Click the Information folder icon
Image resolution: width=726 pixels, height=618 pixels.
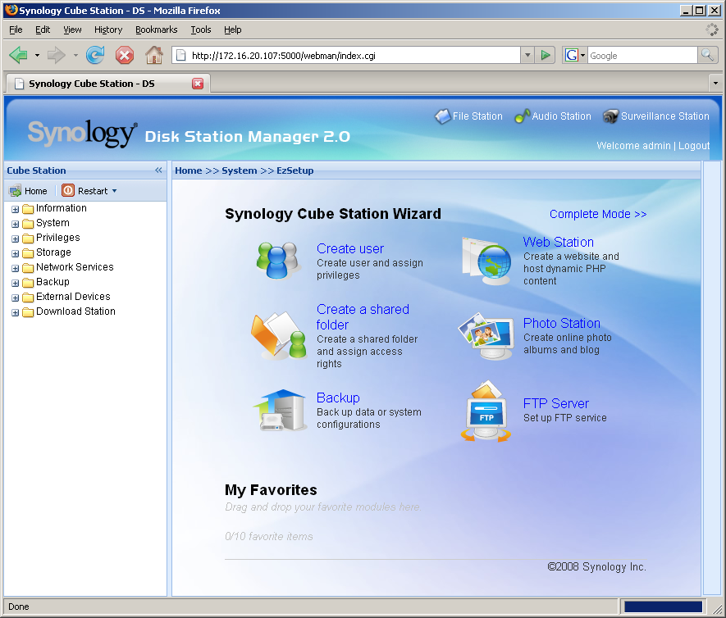coord(28,209)
